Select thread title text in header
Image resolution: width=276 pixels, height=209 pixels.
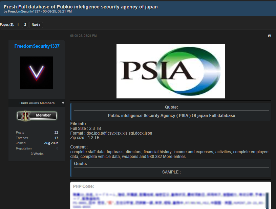pos(81,7)
